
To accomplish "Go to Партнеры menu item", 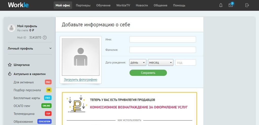I will click(x=83, y=6).
